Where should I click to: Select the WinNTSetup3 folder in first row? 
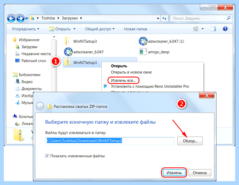(81, 41)
